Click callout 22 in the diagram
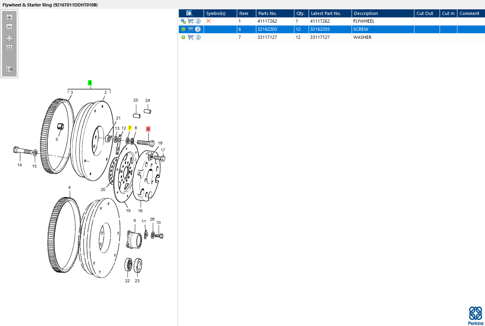The image size is (485, 326). [127, 281]
